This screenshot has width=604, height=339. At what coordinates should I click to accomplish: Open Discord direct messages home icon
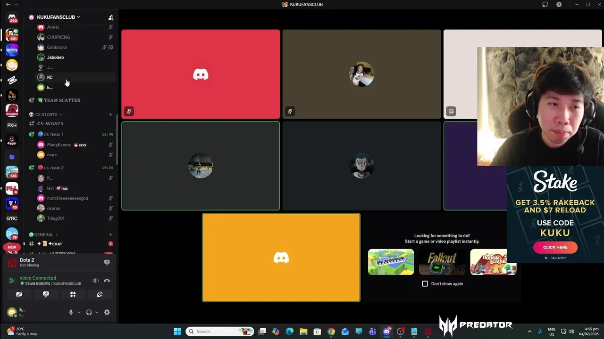pos(12,17)
